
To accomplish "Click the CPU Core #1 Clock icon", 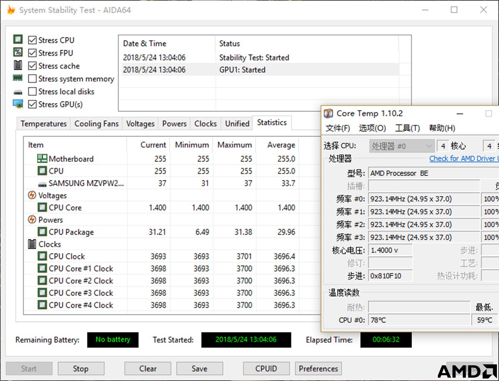I will click(x=42, y=268).
